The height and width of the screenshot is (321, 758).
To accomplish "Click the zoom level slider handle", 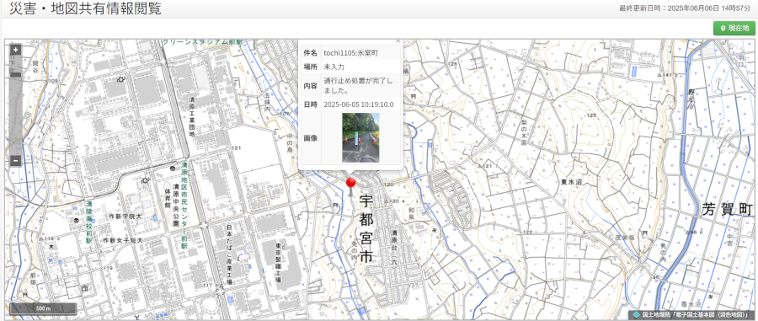I will [x=15, y=74].
